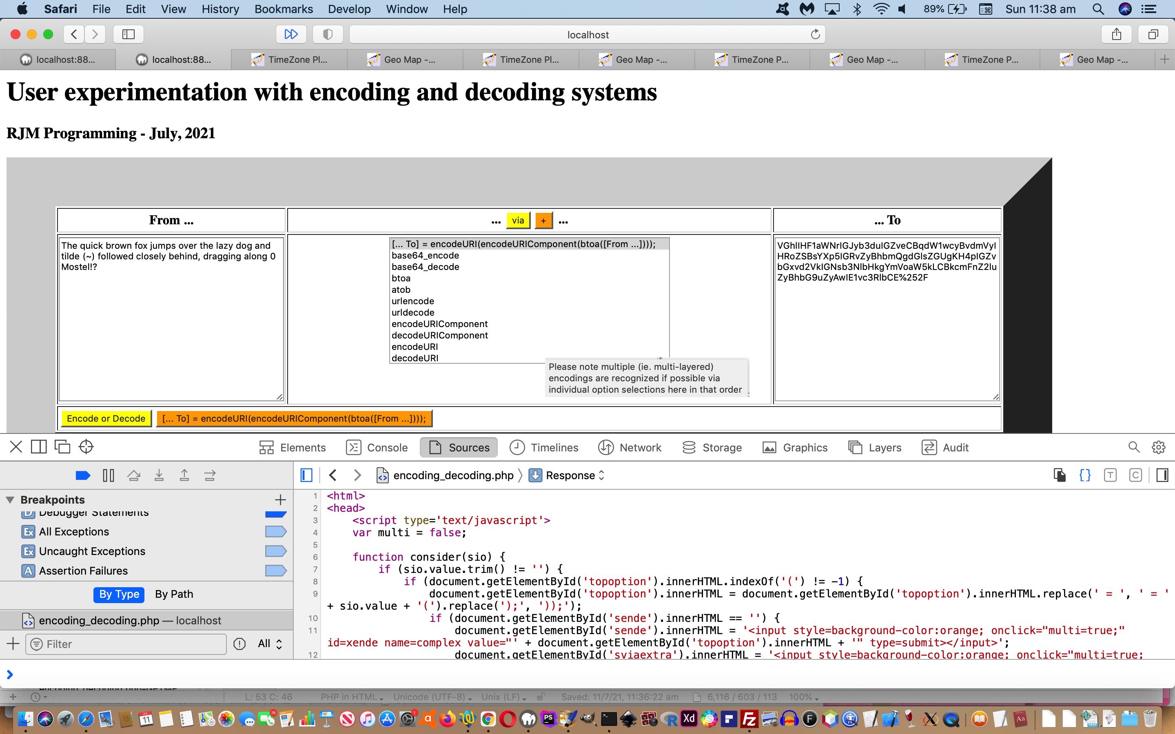Toggle the All Exceptions breakpoint
Viewport: 1175px width, 734px height.
tap(275, 532)
